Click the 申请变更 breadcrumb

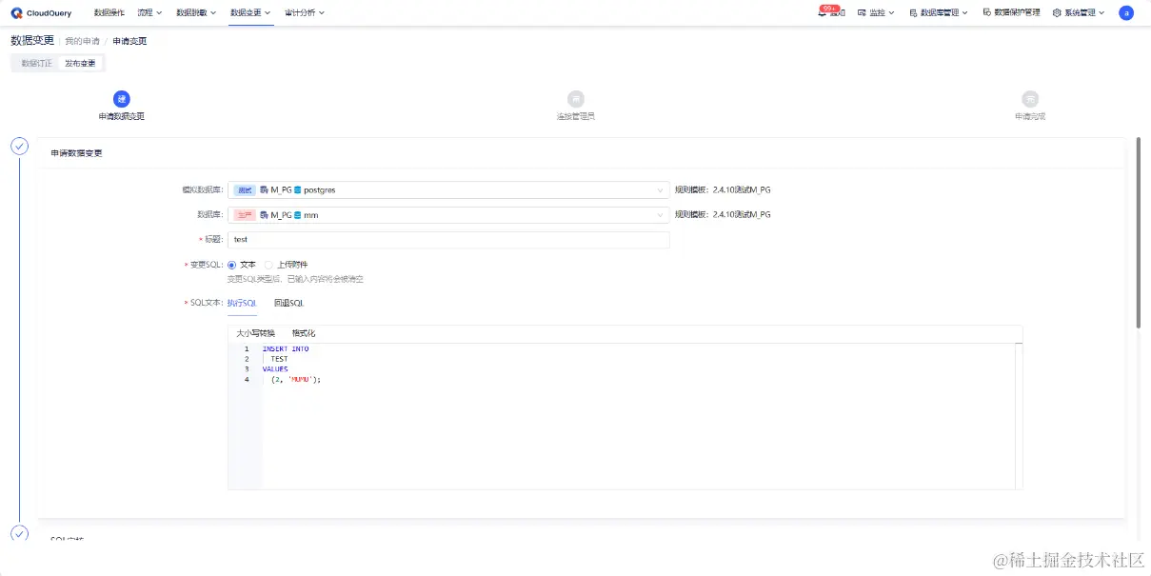[x=129, y=41]
